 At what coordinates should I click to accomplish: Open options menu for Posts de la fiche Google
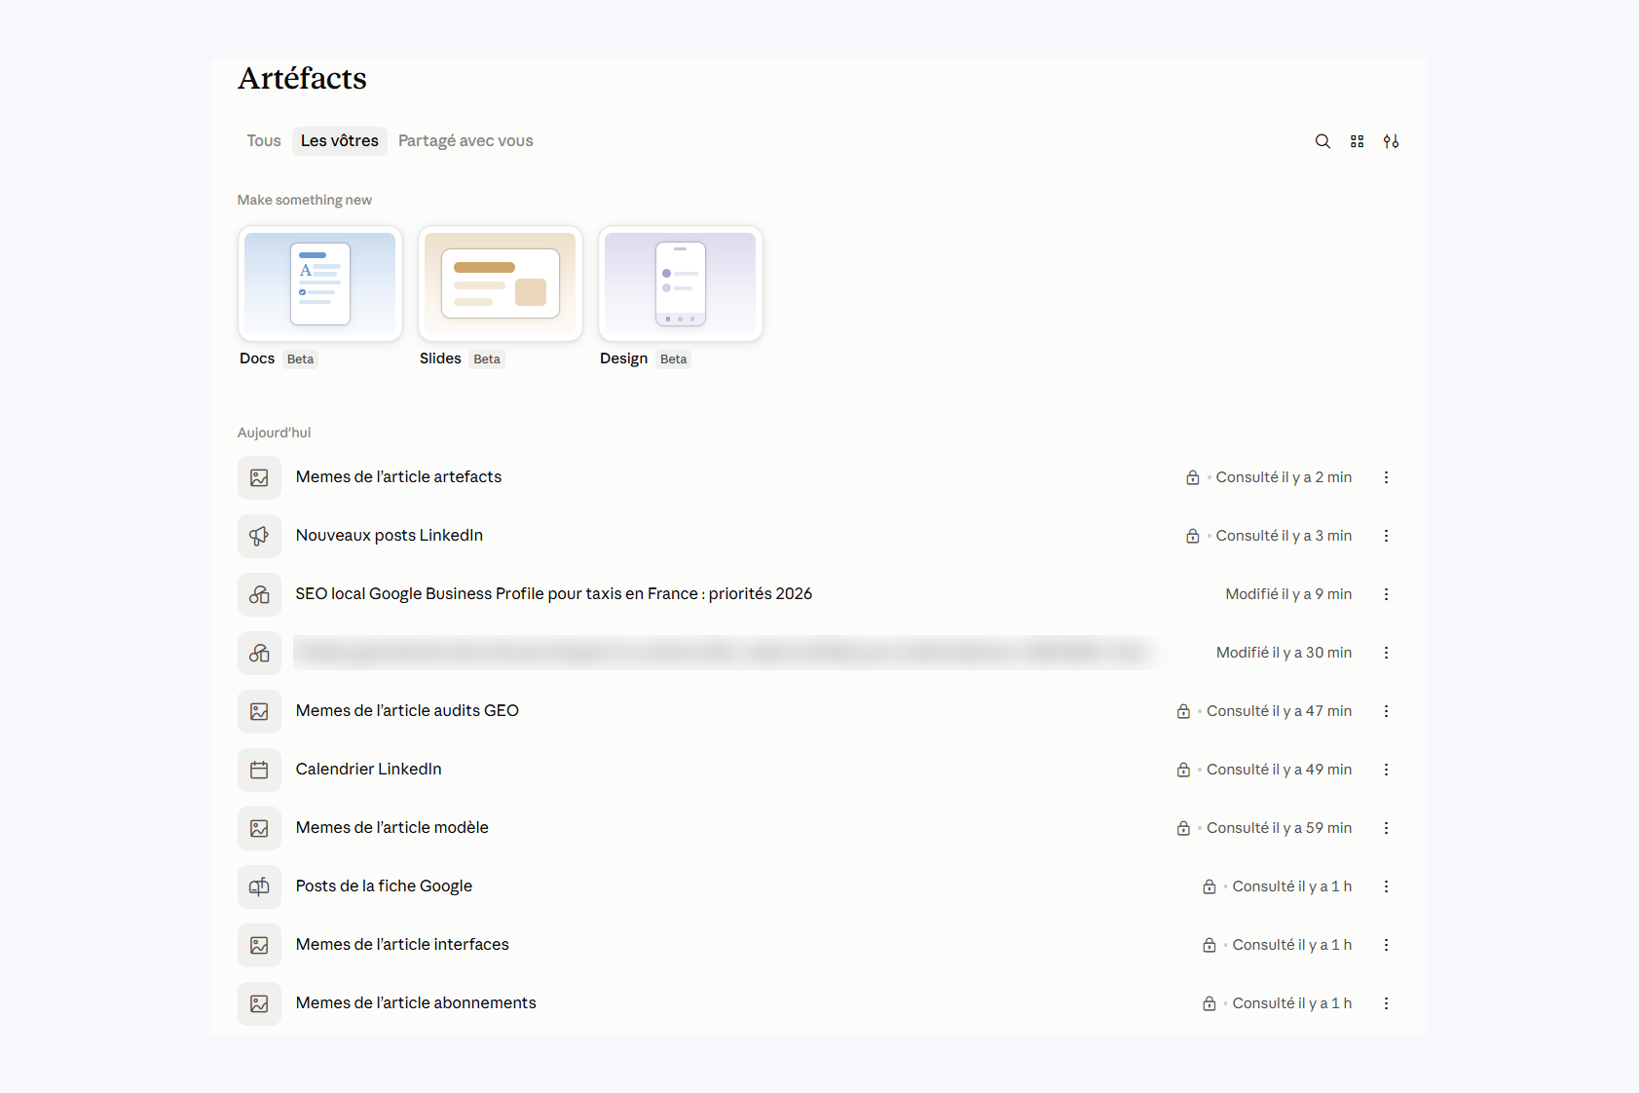click(x=1386, y=886)
